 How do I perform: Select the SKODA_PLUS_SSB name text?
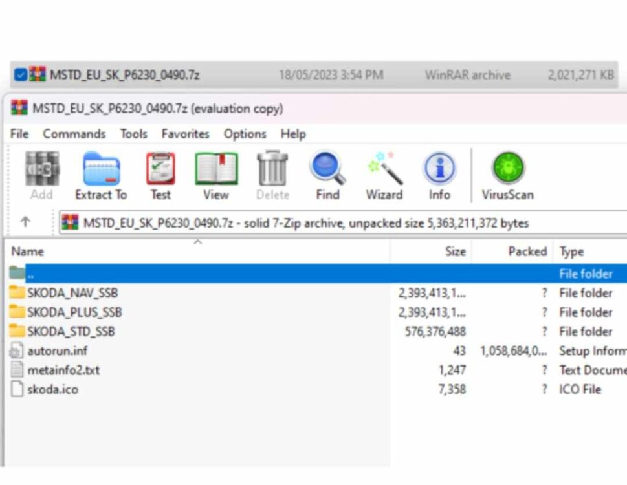[x=74, y=312]
